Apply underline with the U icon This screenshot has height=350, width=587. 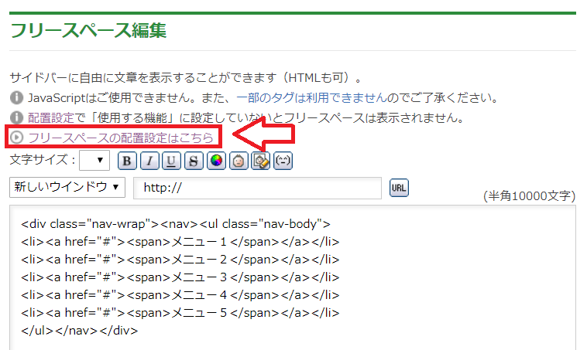tap(171, 161)
